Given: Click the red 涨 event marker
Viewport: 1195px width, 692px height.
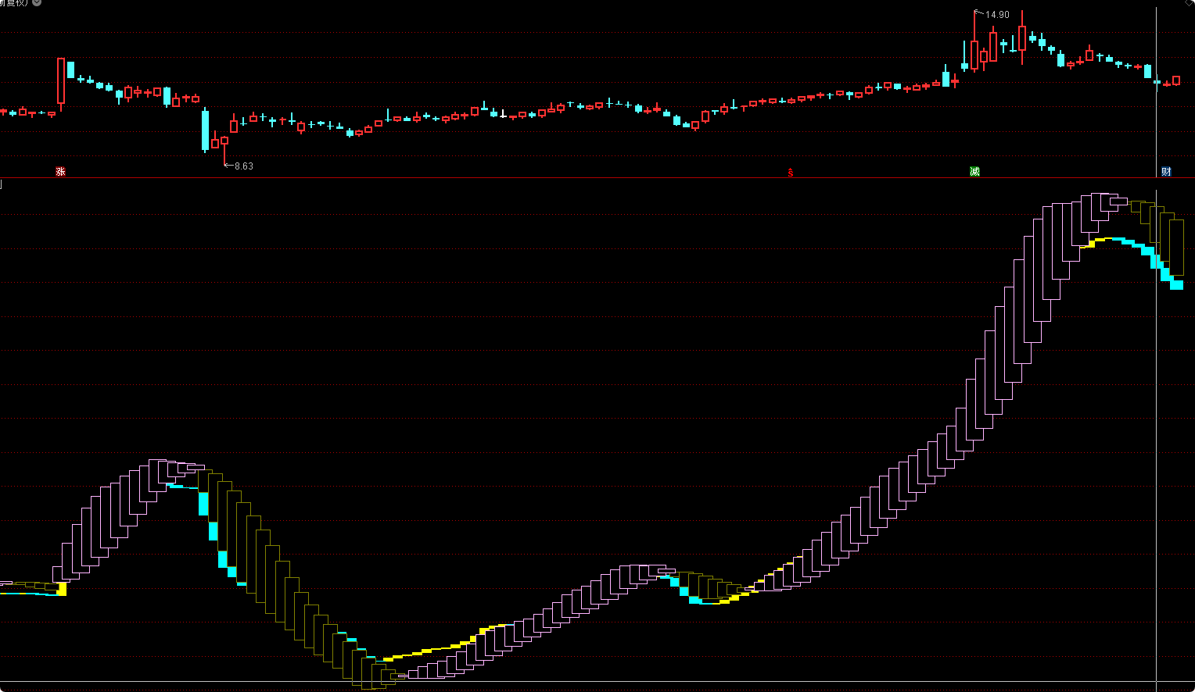Looking at the screenshot, I should click(x=60, y=171).
